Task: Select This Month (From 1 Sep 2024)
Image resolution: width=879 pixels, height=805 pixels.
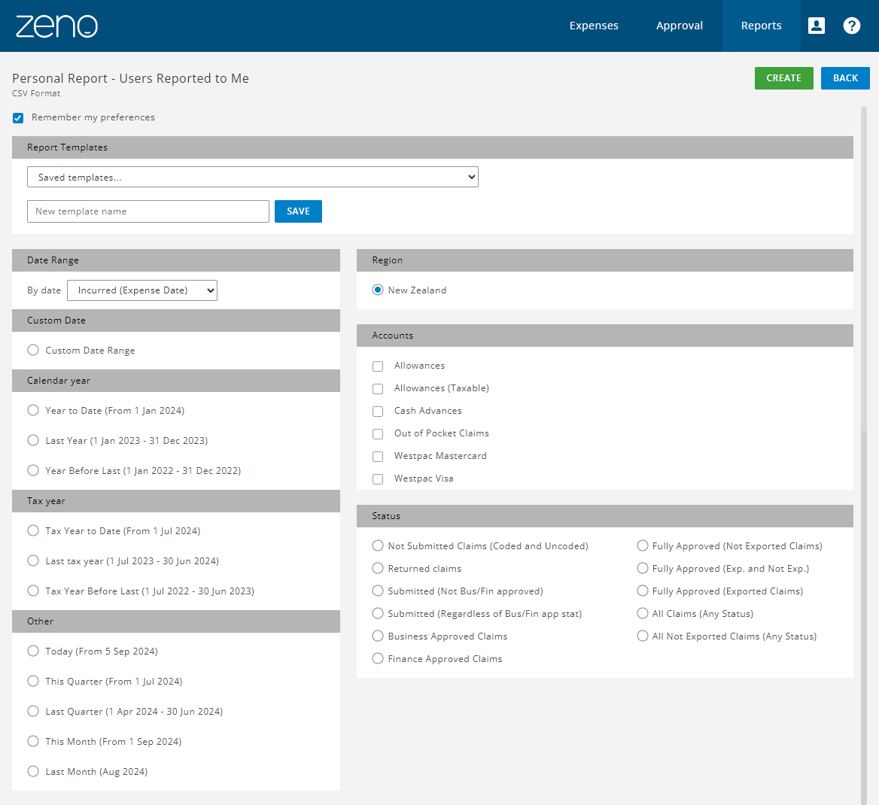Action: [33, 741]
